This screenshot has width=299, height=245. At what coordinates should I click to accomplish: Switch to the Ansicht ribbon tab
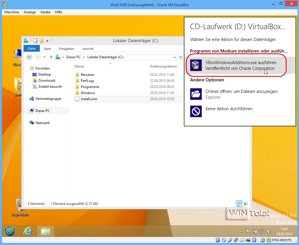88,48
